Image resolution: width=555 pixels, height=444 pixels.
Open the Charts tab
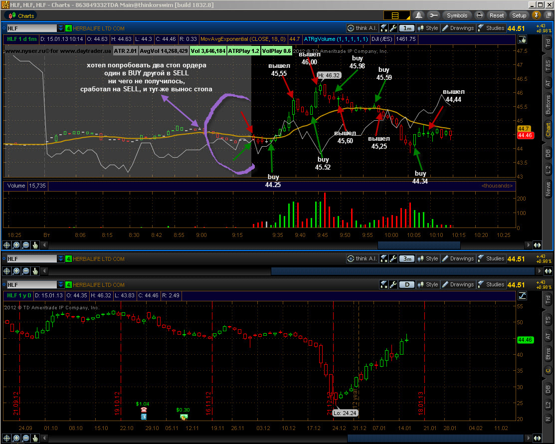click(21, 15)
